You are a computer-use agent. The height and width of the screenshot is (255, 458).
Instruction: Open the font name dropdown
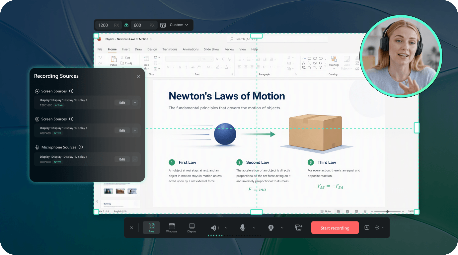[x=183, y=59]
